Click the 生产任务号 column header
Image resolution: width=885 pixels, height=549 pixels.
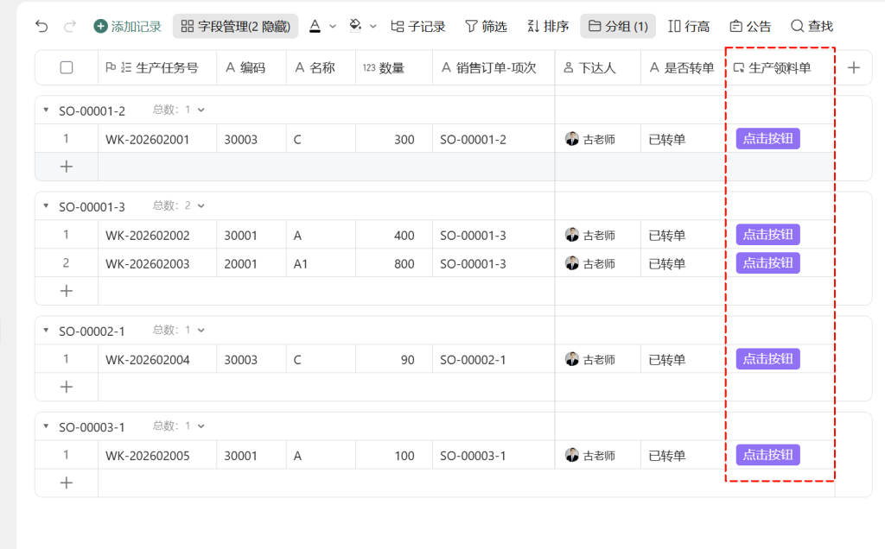click(157, 67)
